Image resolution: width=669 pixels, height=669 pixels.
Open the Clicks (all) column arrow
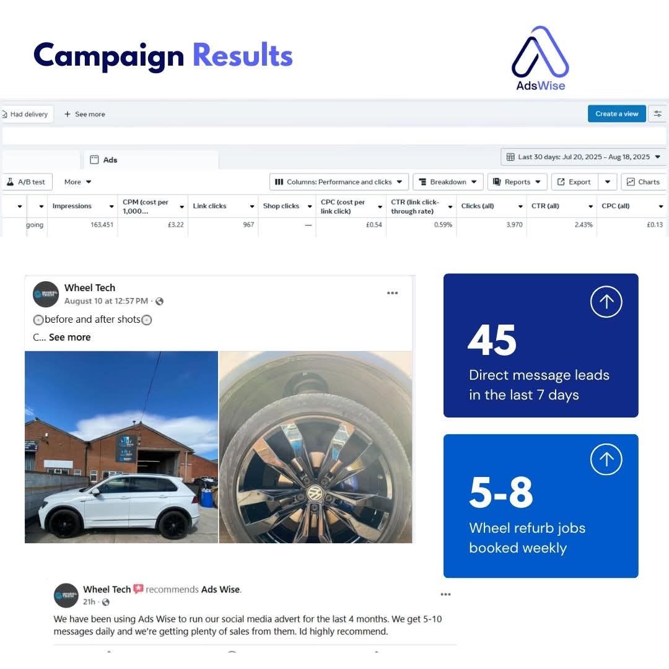point(520,206)
